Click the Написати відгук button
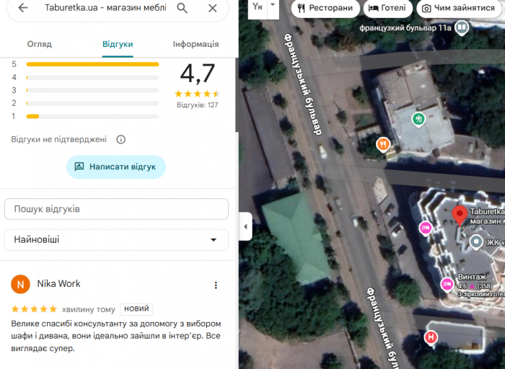This screenshot has height=369, width=505. coord(116,166)
